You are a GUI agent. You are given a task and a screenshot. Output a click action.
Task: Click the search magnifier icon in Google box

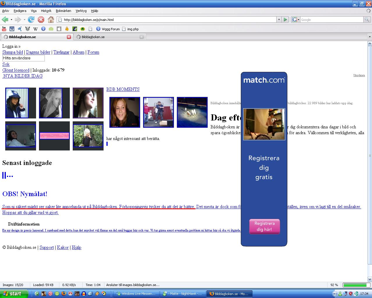pos(367,19)
